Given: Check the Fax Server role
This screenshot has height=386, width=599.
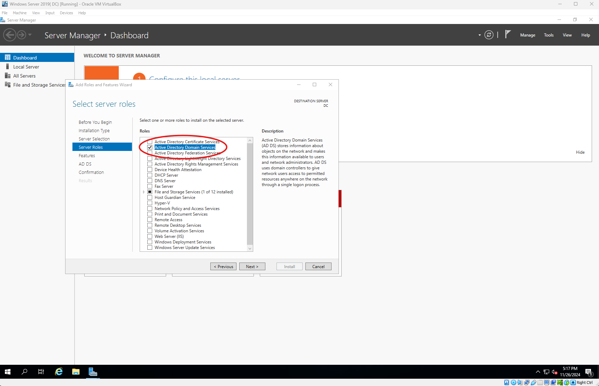Looking at the screenshot, I should (150, 186).
